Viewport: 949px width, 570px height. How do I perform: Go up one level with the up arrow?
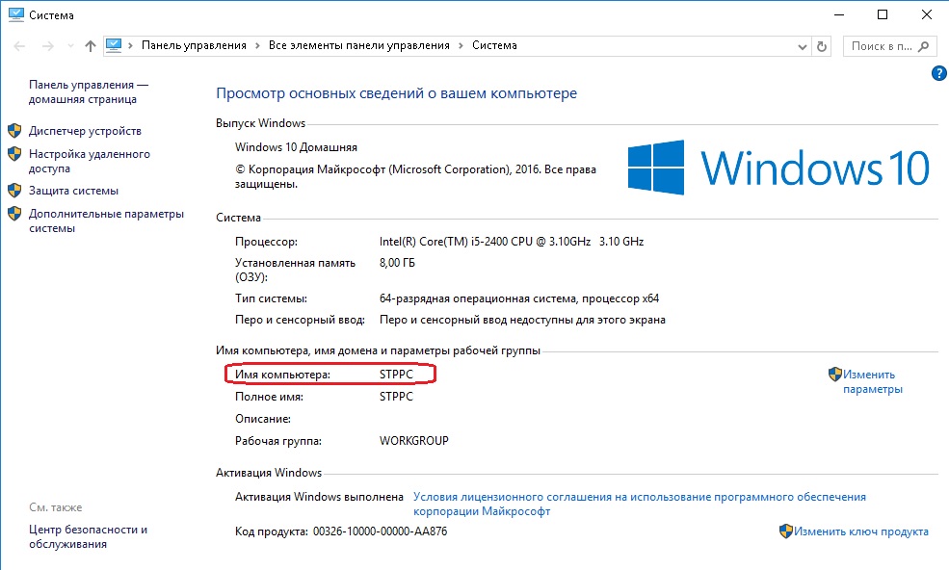click(x=91, y=46)
